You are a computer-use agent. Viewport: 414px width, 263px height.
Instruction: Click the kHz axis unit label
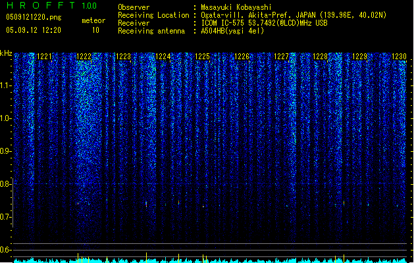click(x=6, y=53)
